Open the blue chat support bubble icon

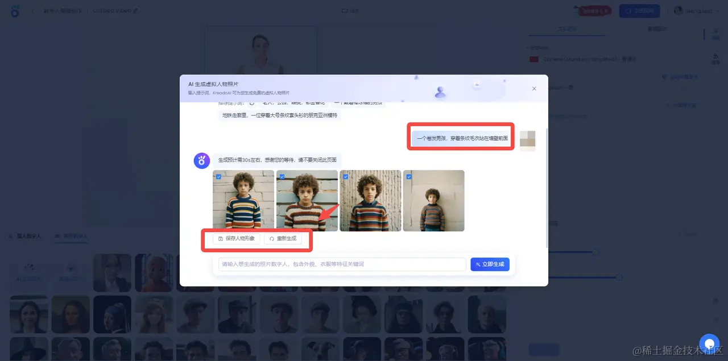coord(709,343)
